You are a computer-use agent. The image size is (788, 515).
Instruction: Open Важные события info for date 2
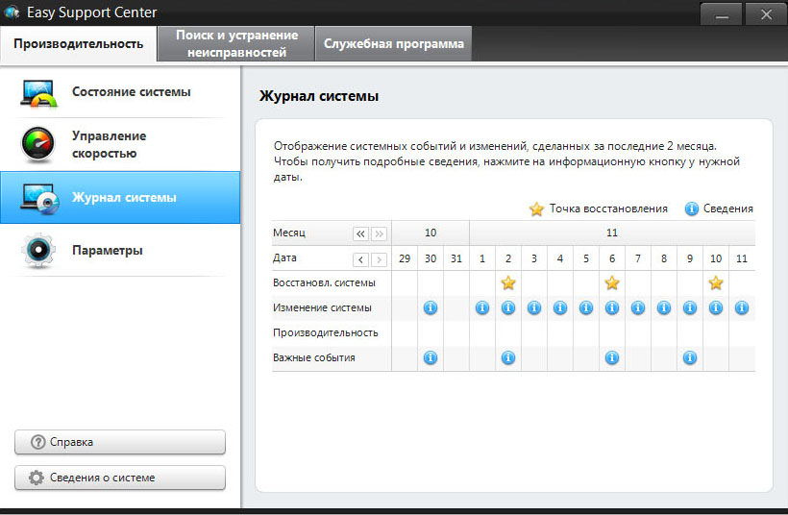[x=508, y=357]
